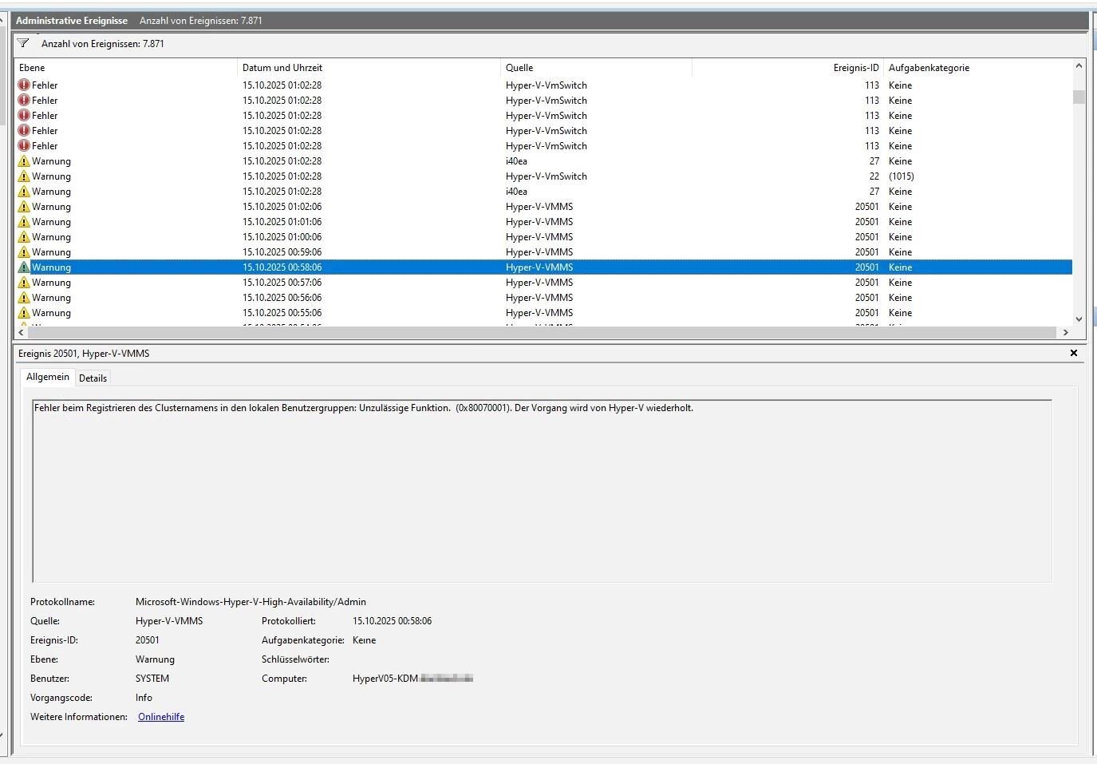The image size is (1097, 764).
Task: Click warning icon of the selected 00:58:06 event
Action: pyautogui.click(x=24, y=267)
